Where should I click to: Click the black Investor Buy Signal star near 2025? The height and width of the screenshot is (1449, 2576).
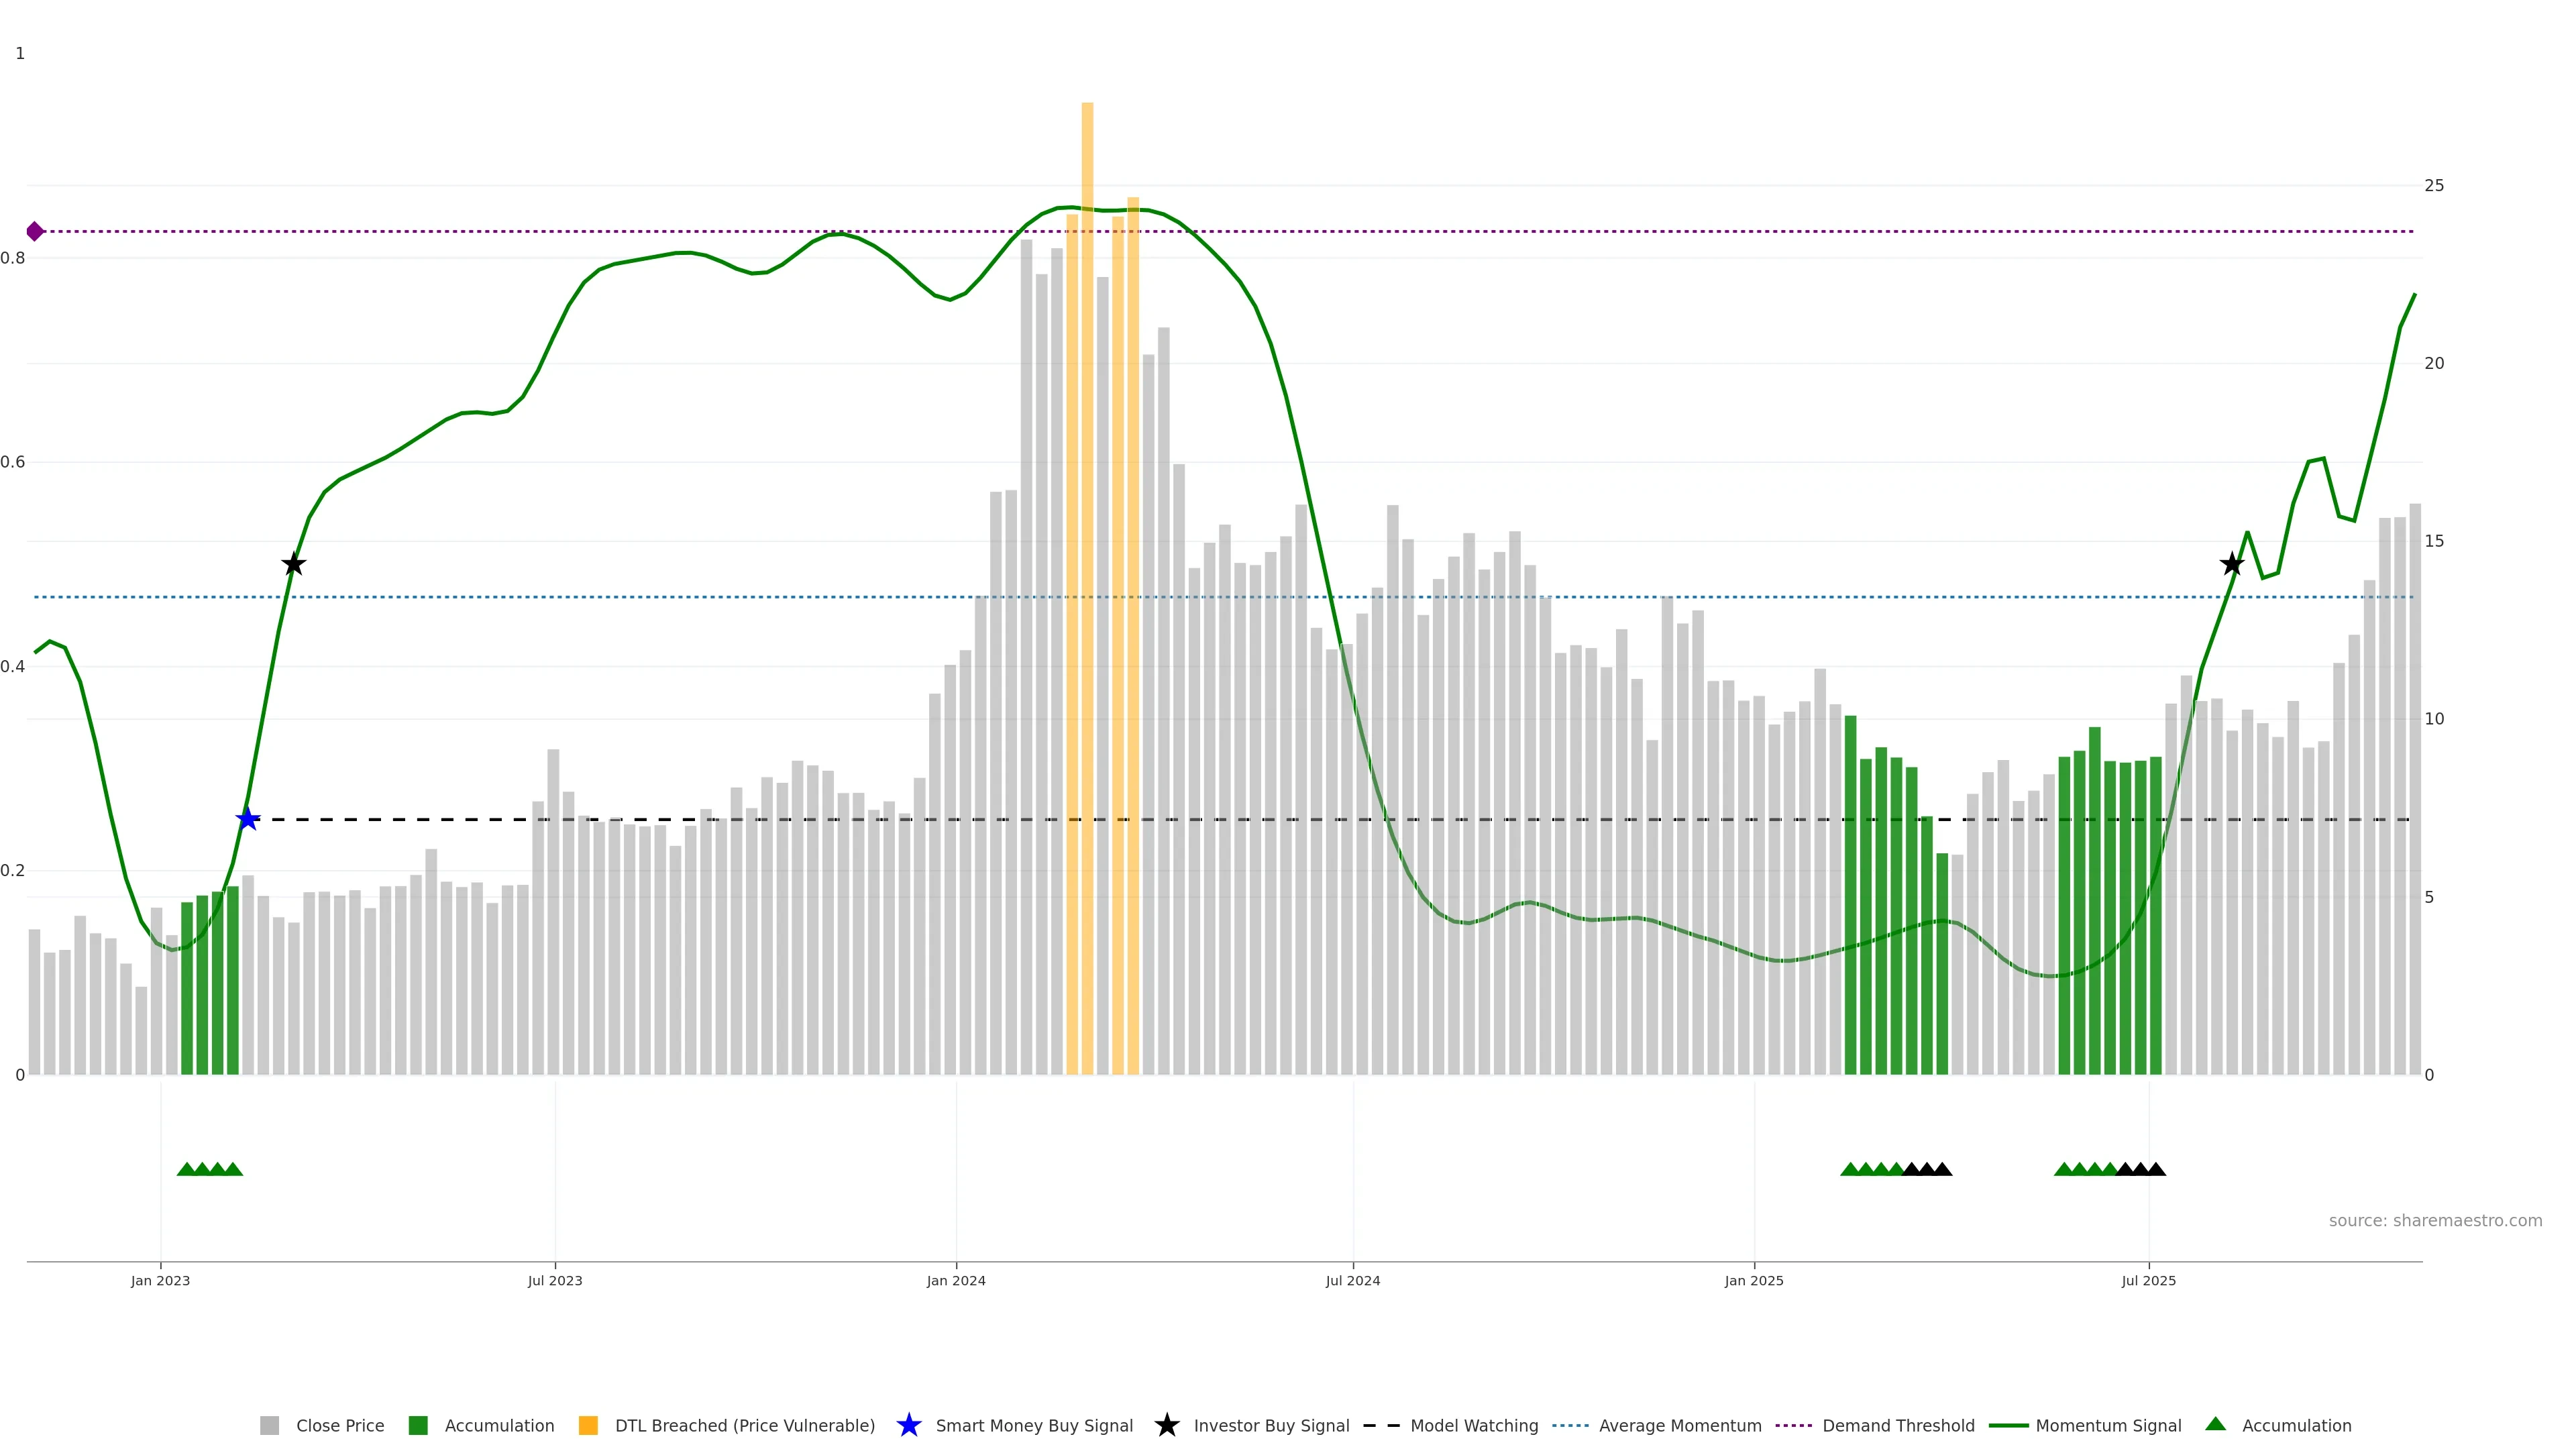(x=2232, y=564)
